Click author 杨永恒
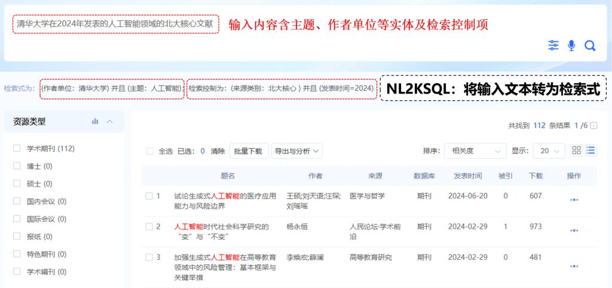The height and width of the screenshot is (288, 612). pyautogui.click(x=297, y=226)
